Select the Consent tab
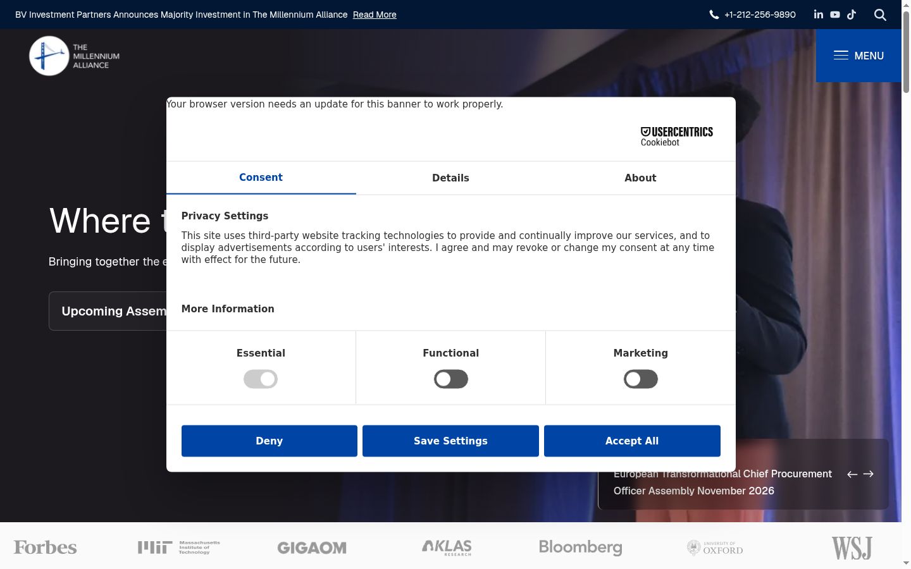The image size is (911, 569). 261,178
